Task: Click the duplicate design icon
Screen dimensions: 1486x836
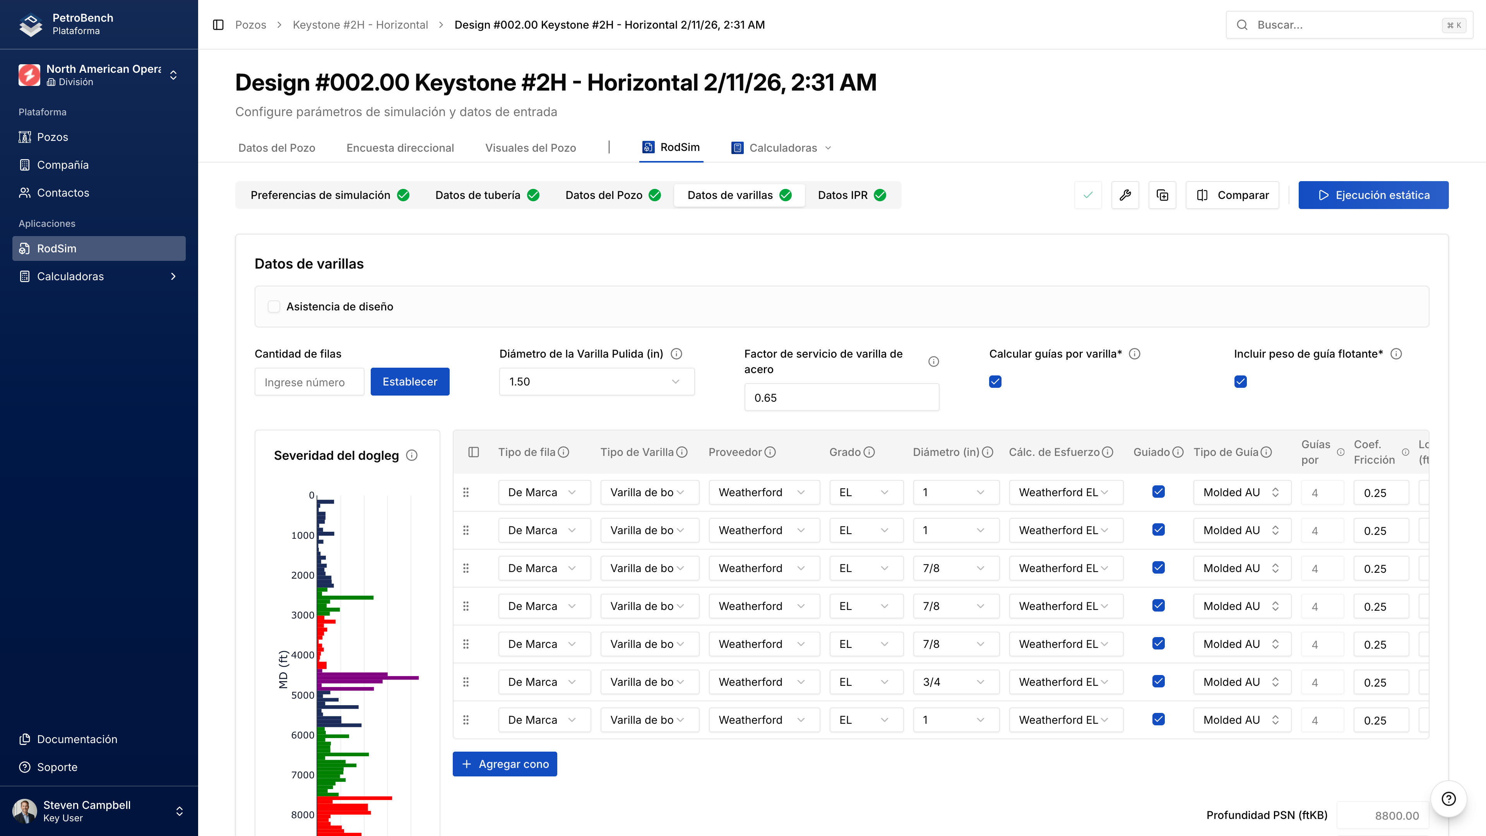Action: point(1162,195)
